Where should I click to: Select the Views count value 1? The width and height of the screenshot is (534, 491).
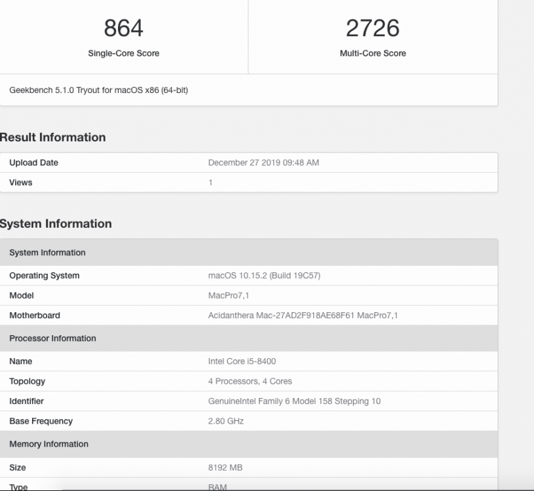tap(210, 183)
